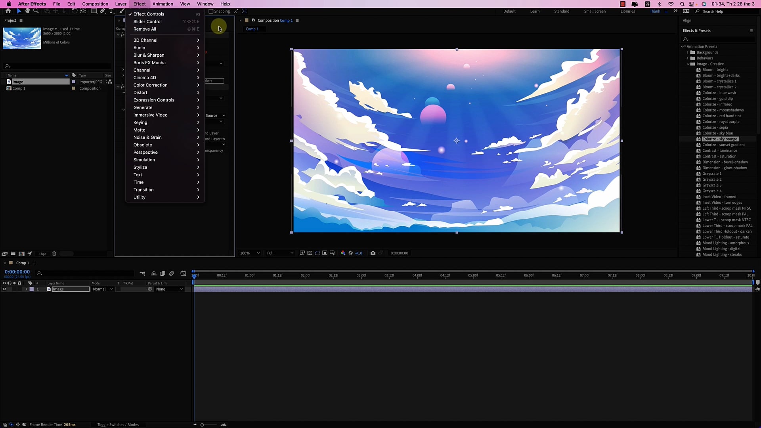Image resolution: width=761 pixels, height=428 pixels.
Task: Collapse the Image - Creative folder
Action: pos(688,64)
